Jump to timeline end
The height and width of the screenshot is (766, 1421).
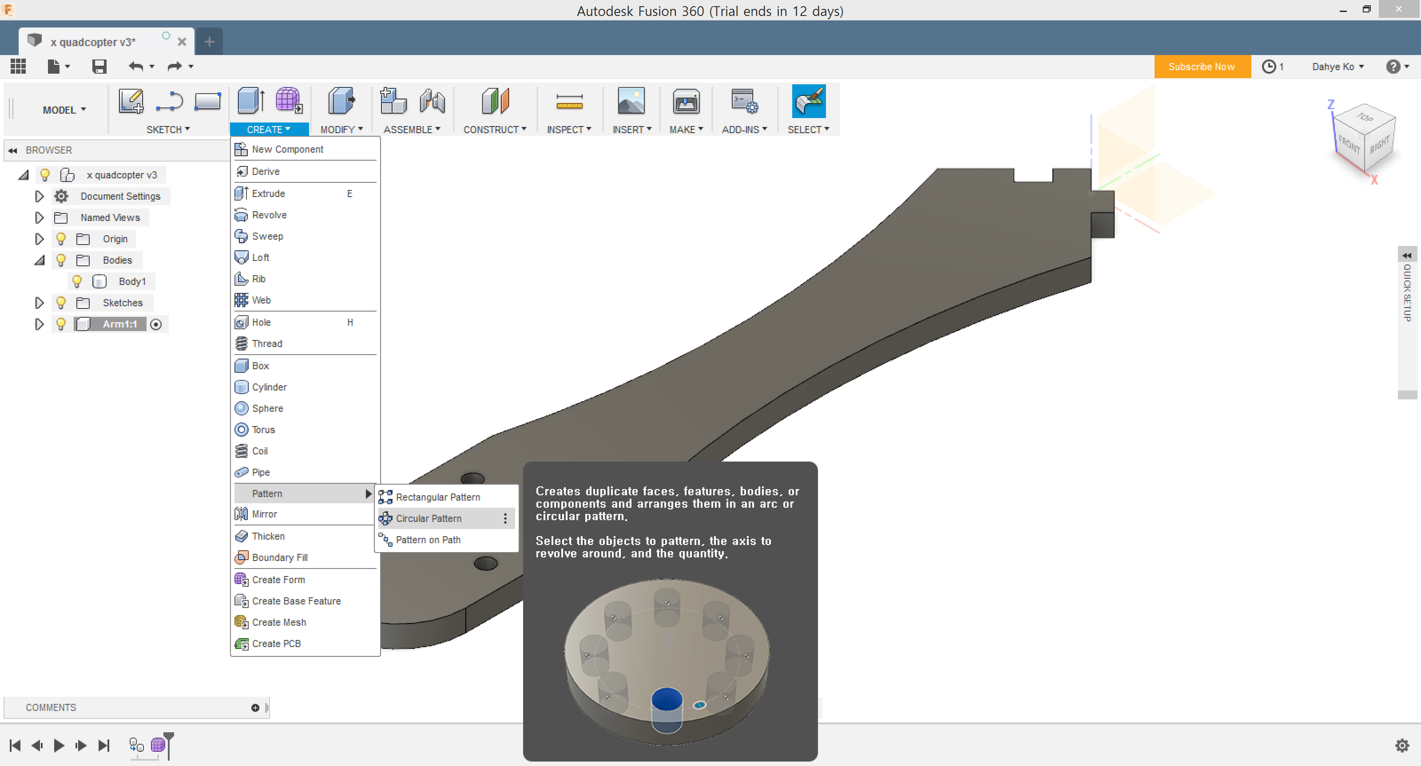click(104, 746)
